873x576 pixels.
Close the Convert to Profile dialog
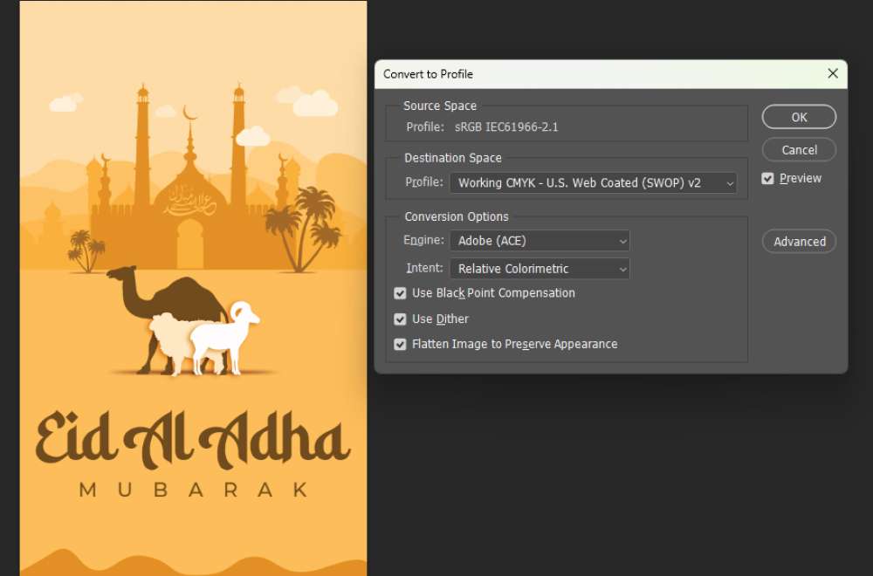(x=832, y=73)
